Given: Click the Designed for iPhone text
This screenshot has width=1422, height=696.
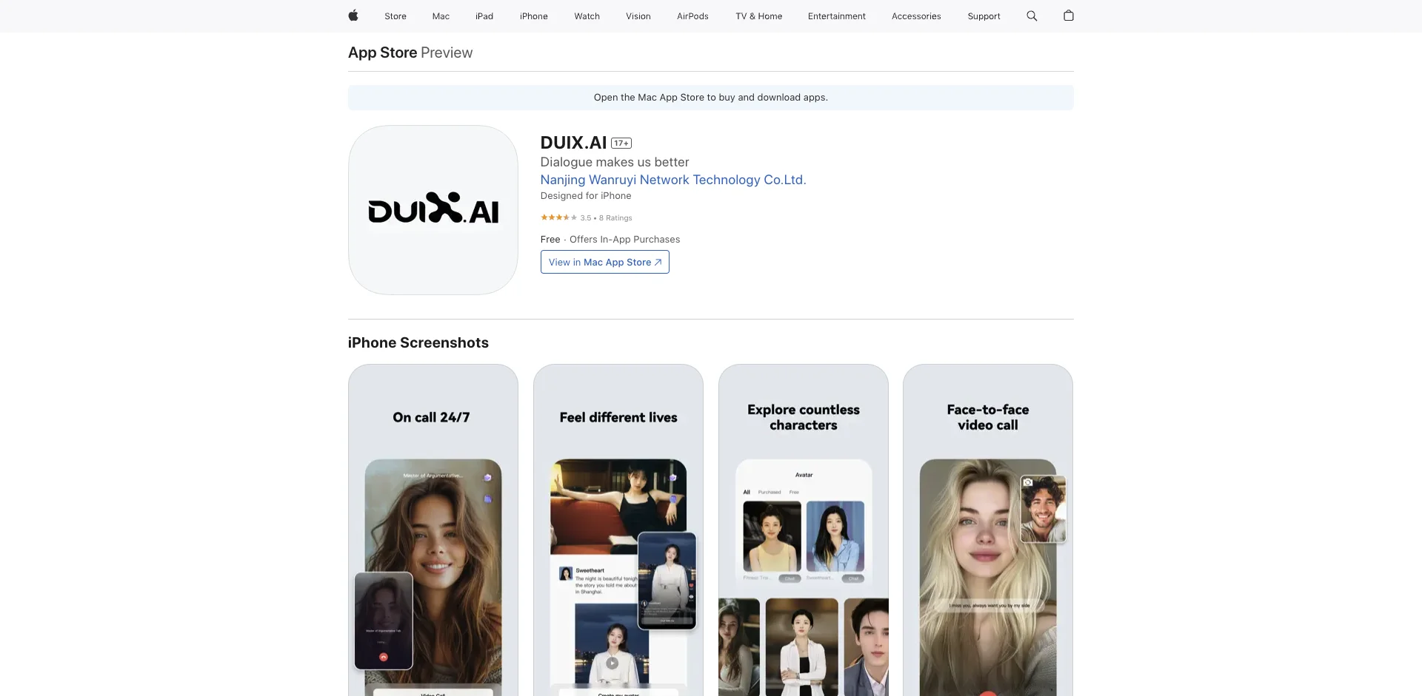Looking at the screenshot, I should click(586, 196).
